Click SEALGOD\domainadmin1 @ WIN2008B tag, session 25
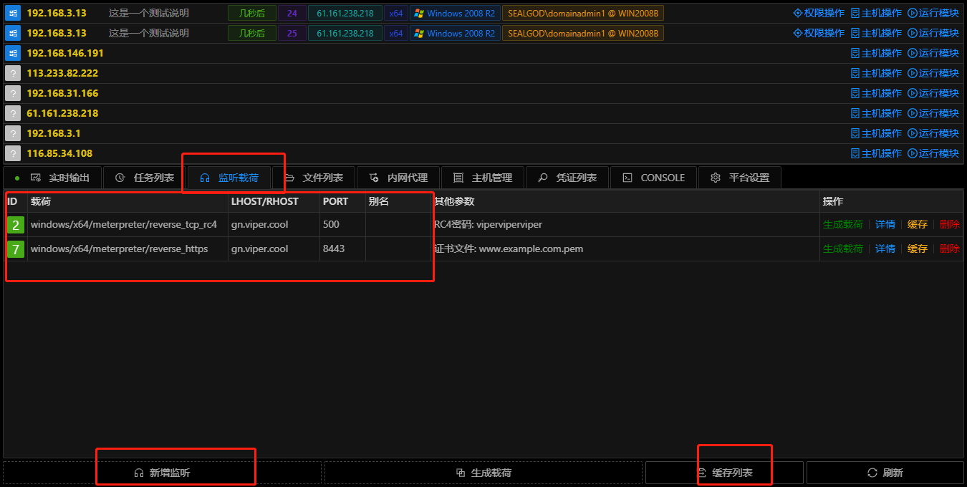The image size is (967, 487). click(583, 33)
